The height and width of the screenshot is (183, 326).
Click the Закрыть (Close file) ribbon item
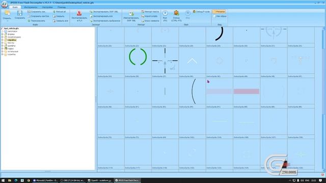[59, 16]
